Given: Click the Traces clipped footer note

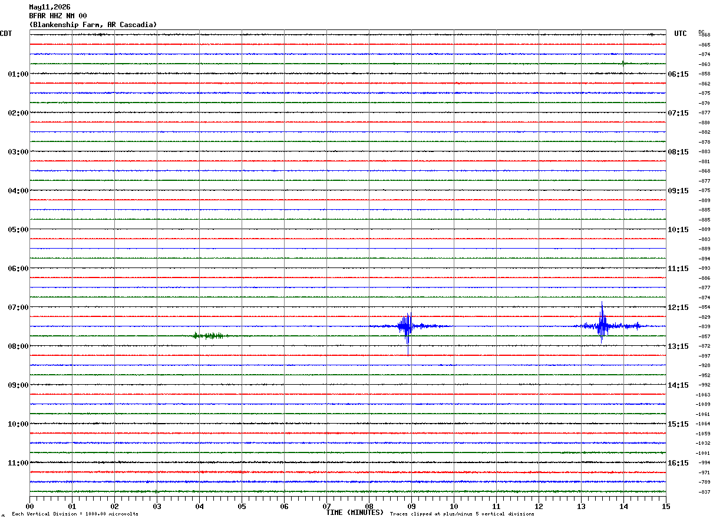Looking at the screenshot, I should coord(462,514).
